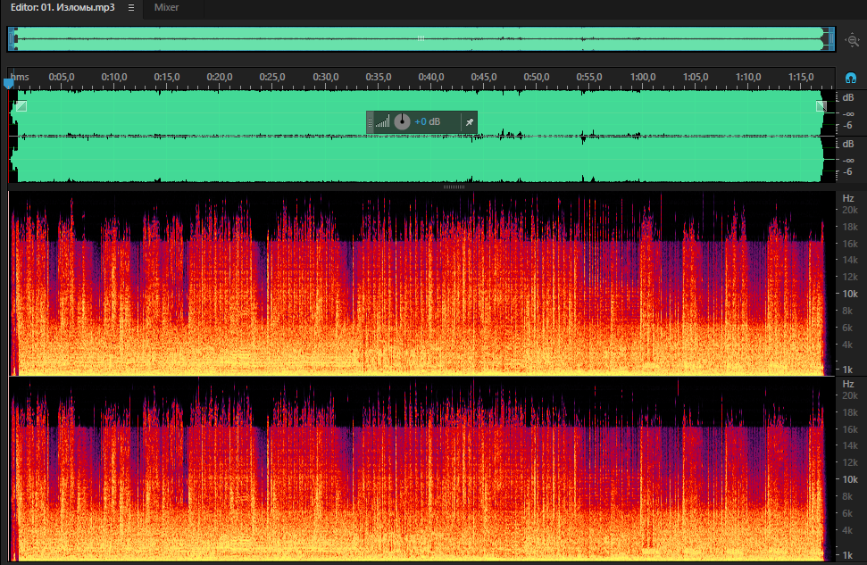Click the Hz label of upper spectrogram scale
The height and width of the screenshot is (565, 867).
pos(848,198)
